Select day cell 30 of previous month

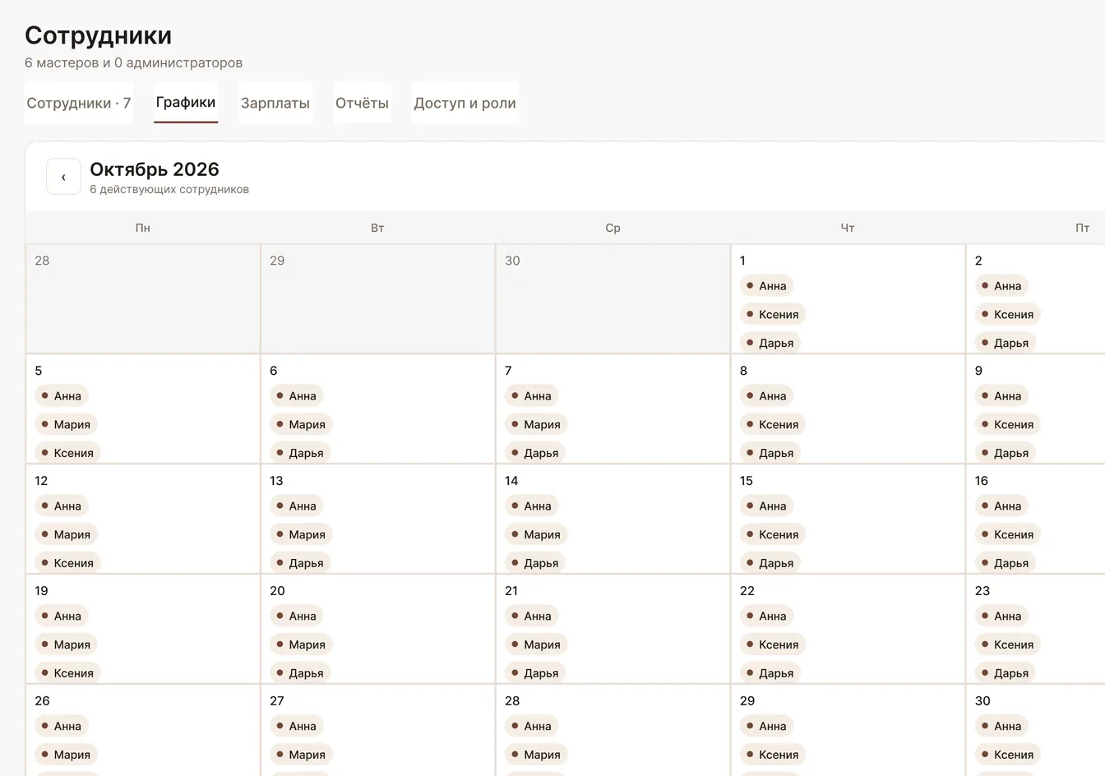point(613,299)
